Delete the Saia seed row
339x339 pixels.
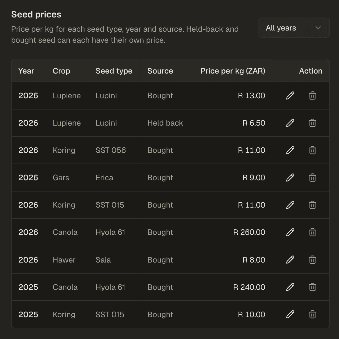(x=312, y=260)
